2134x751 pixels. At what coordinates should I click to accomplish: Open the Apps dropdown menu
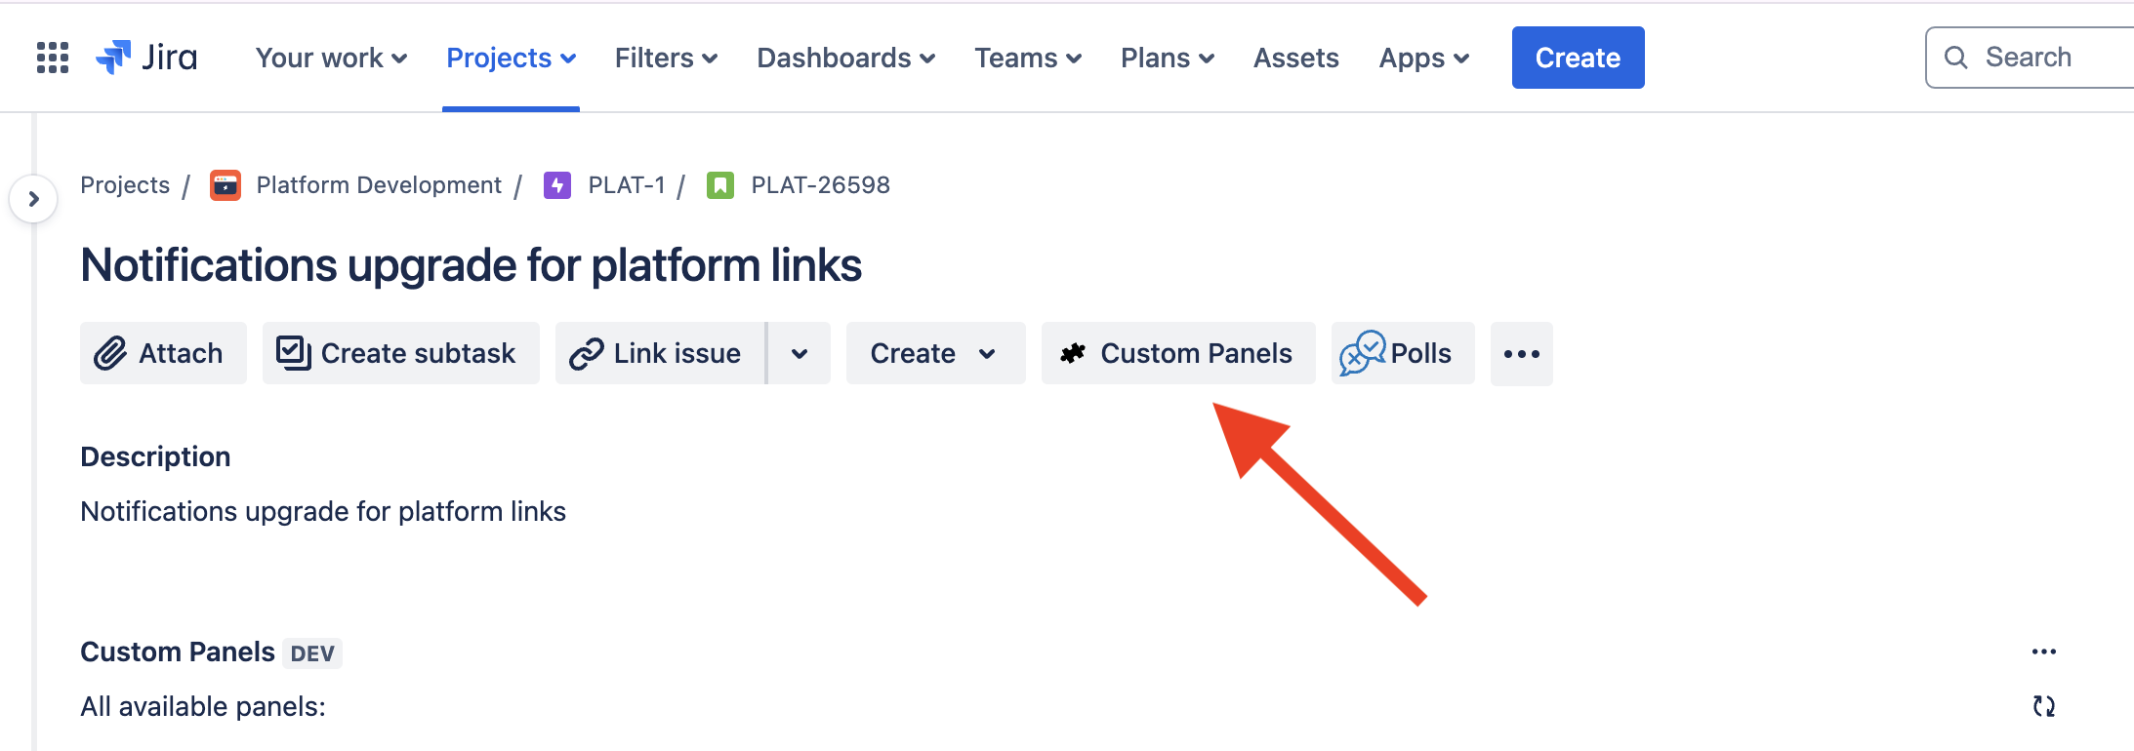(1423, 59)
